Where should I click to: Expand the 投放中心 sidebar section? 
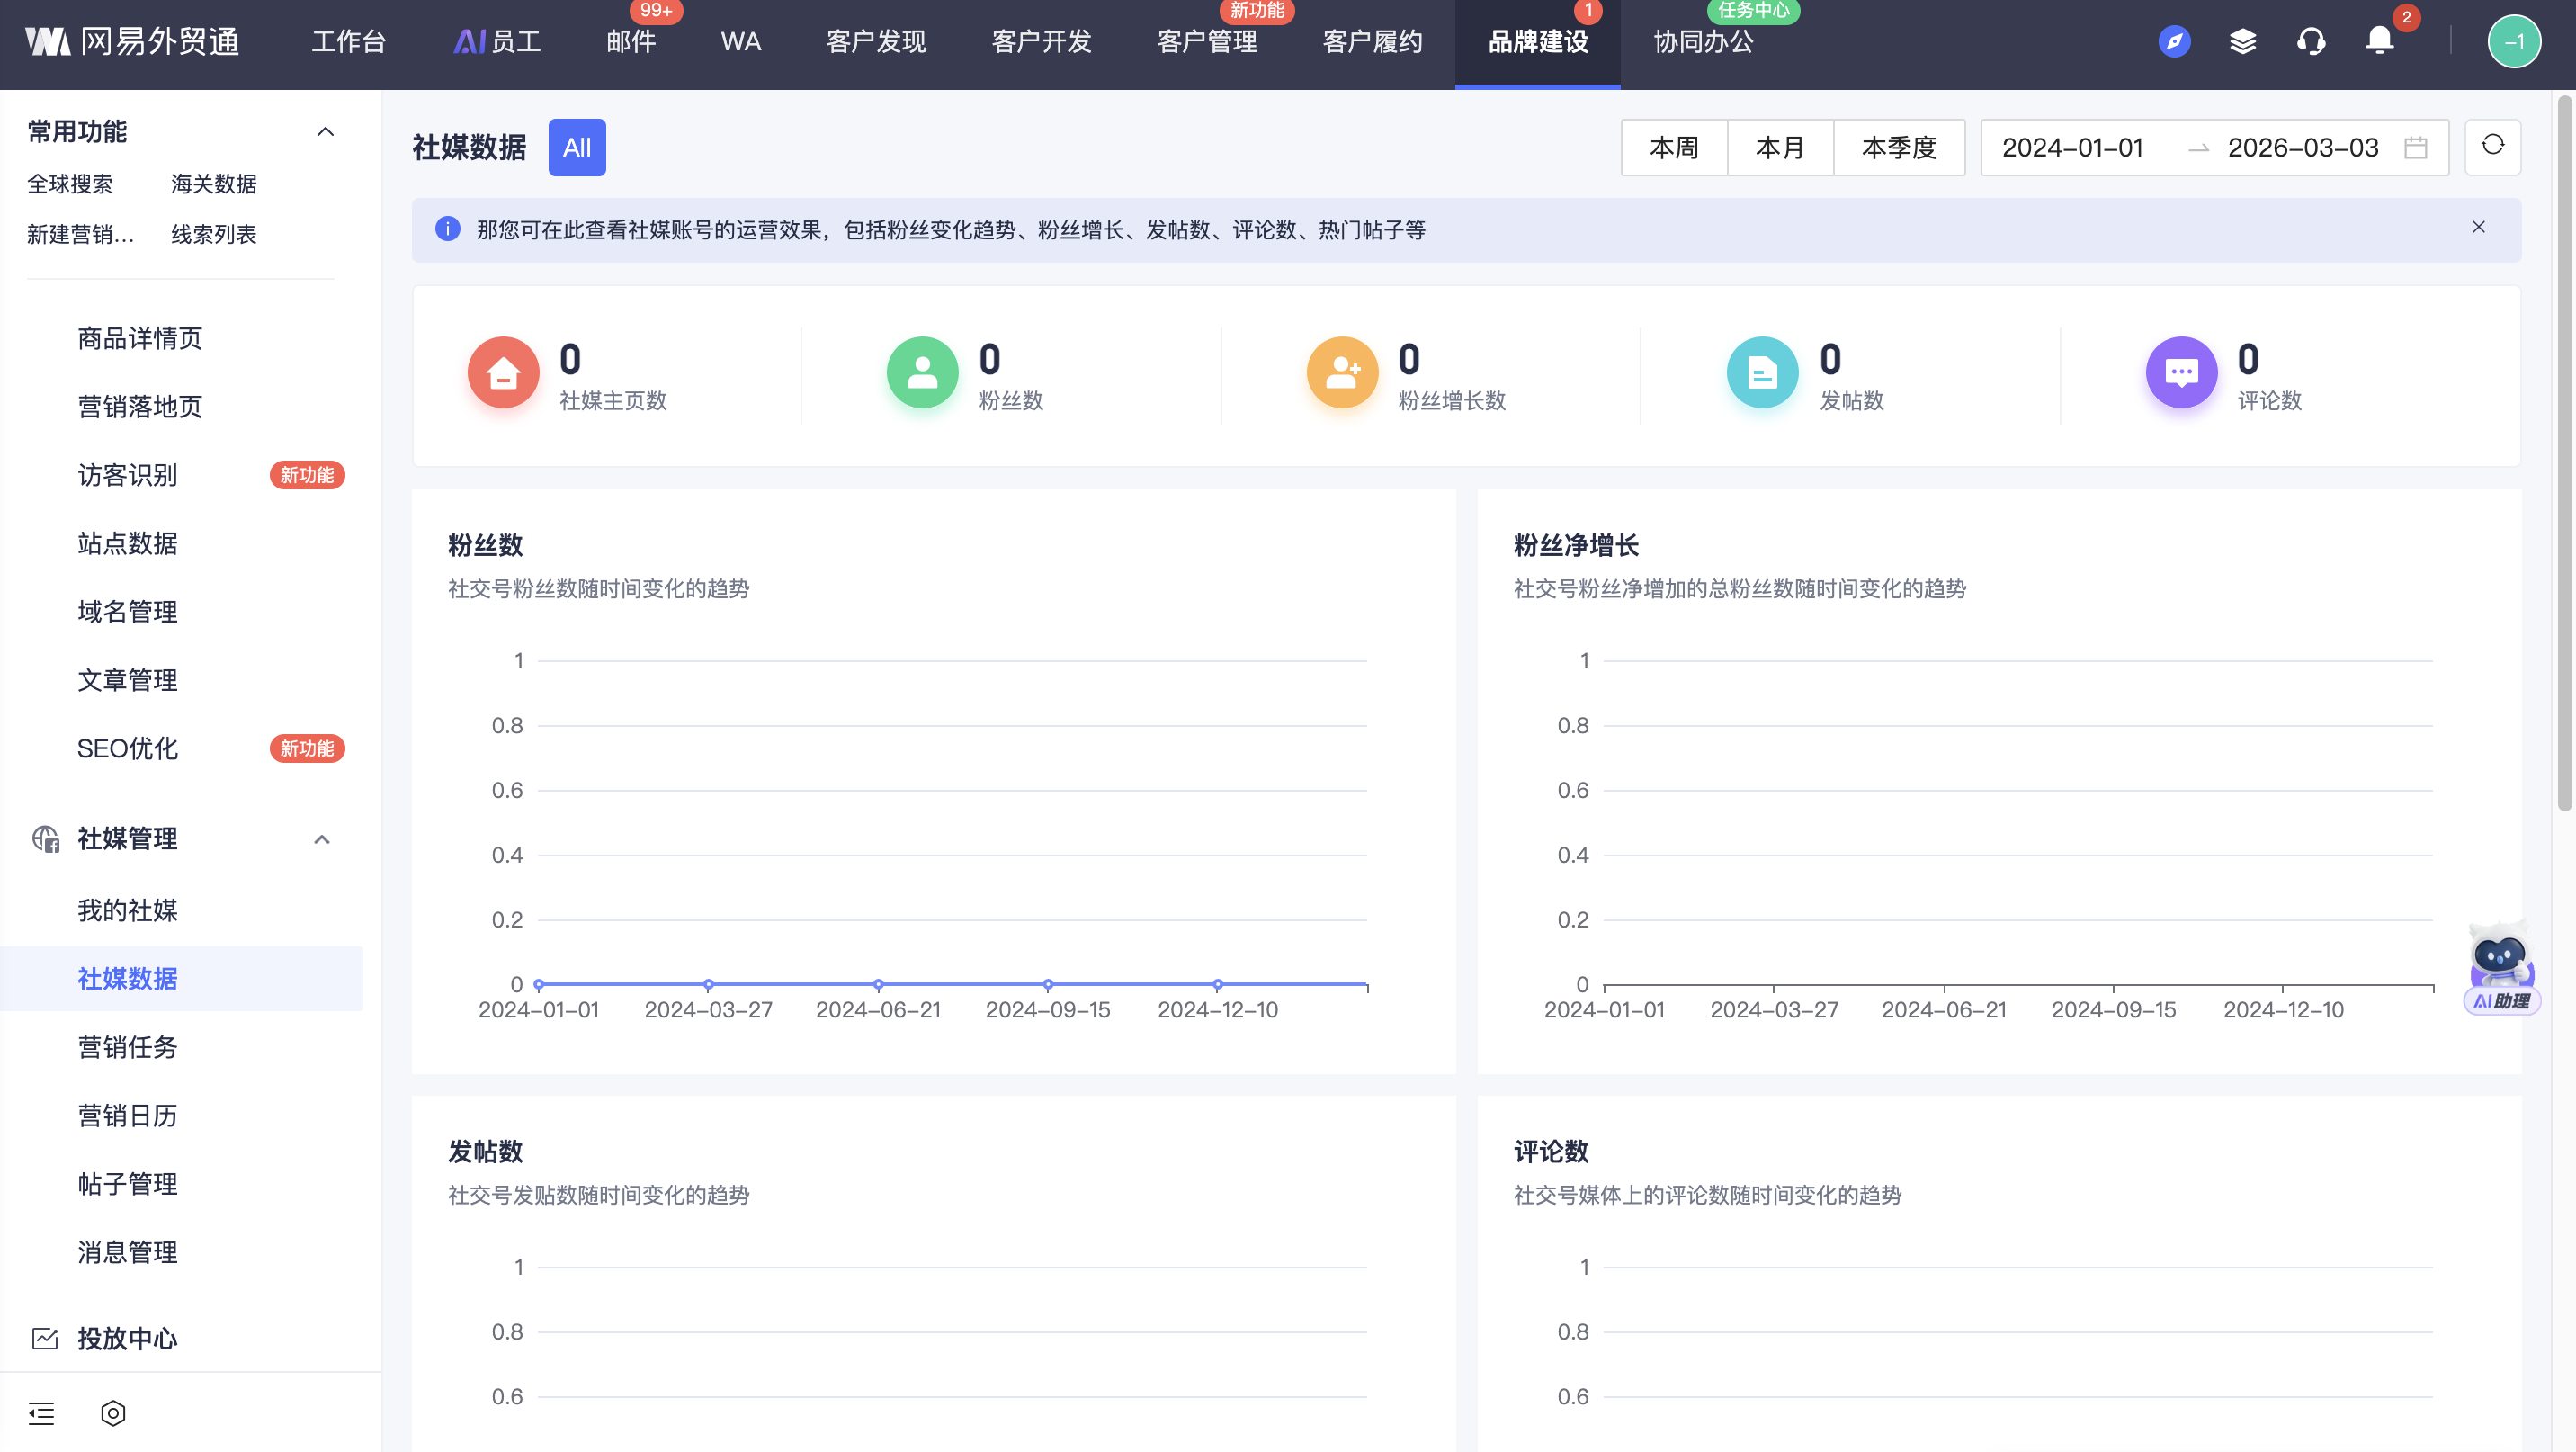point(127,1338)
